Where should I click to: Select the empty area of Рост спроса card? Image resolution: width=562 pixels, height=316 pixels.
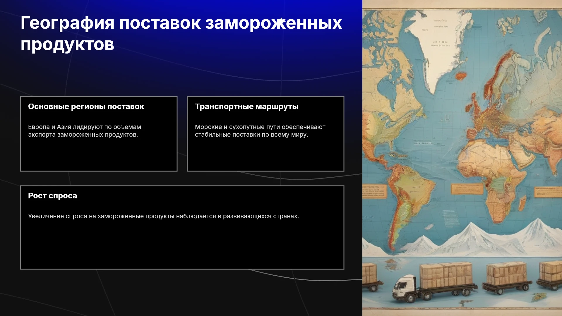[x=182, y=244]
